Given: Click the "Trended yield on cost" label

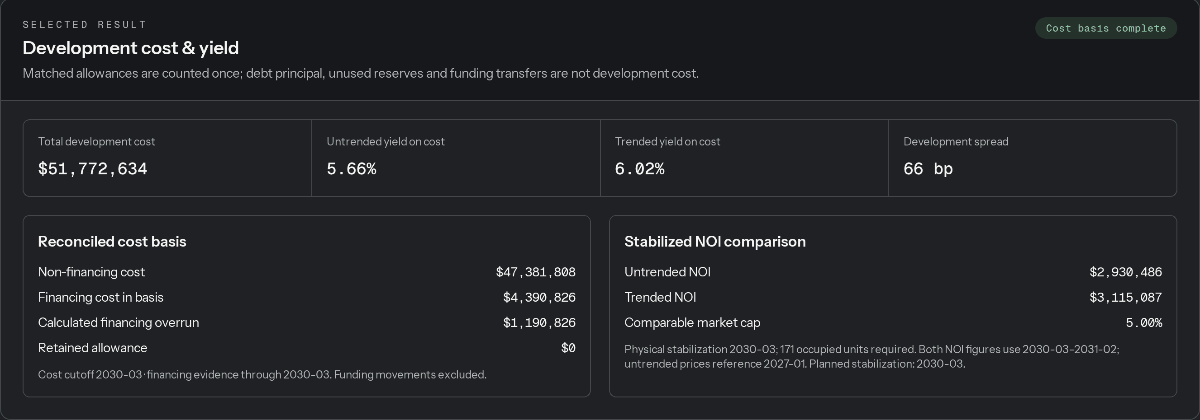Looking at the screenshot, I should (667, 141).
